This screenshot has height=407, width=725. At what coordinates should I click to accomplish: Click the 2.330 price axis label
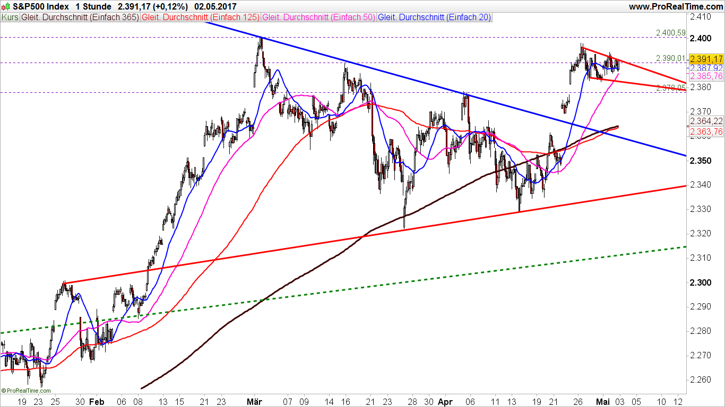[x=701, y=209]
